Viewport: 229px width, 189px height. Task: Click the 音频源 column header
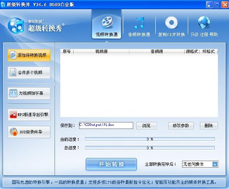coord(157,52)
